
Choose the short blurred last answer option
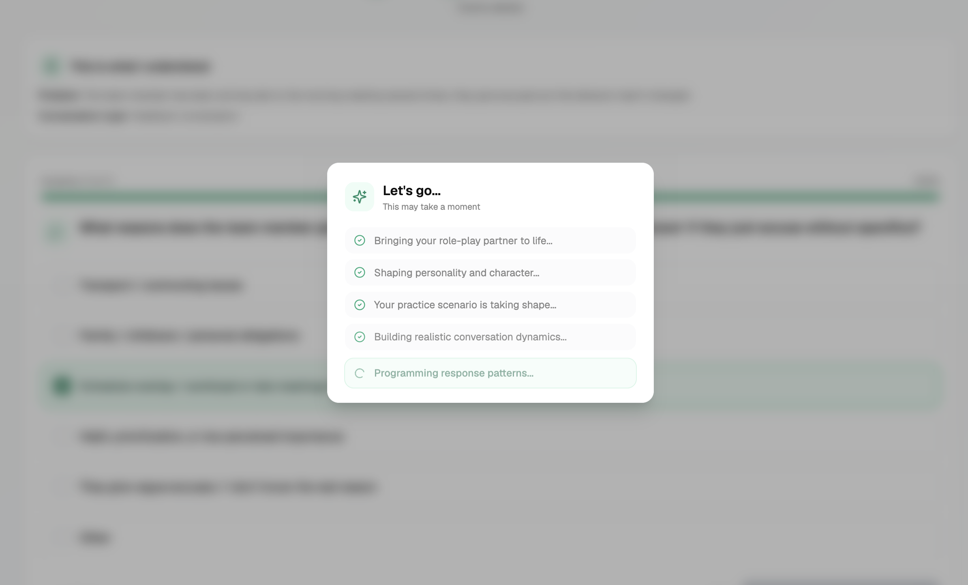95,537
